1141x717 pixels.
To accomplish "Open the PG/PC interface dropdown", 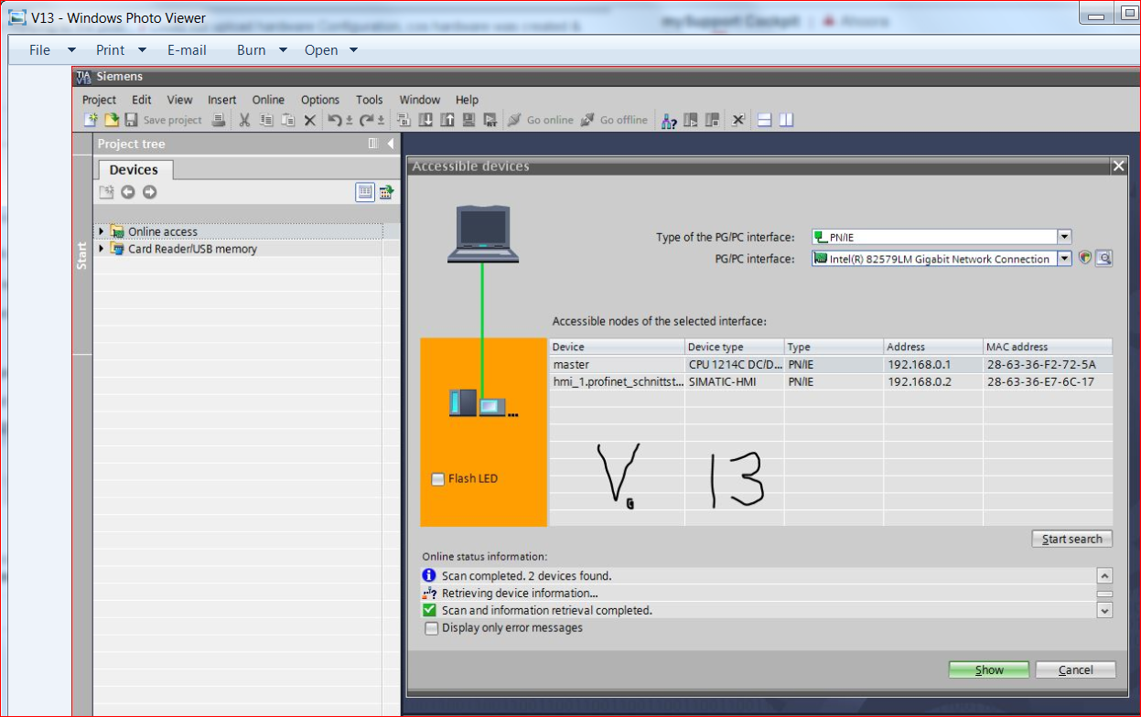I will pyautogui.click(x=1064, y=259).
